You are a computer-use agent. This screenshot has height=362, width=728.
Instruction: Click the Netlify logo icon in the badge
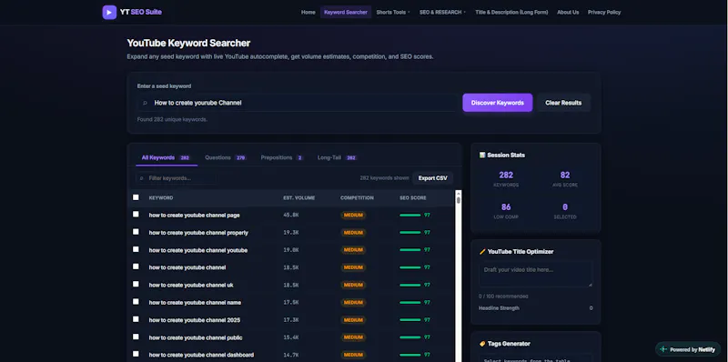pyautogui.click(x=663, y=349)
